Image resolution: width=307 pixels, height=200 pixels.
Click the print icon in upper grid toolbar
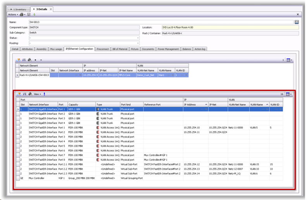pyautogui.click(x=29, y=60)
